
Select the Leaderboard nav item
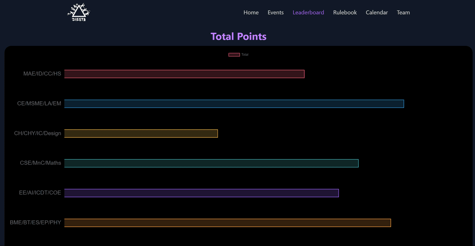point(308,13)
